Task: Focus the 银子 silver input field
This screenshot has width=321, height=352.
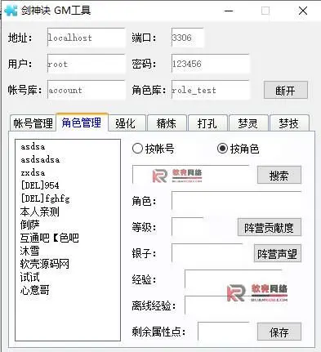Action: click(x=207, y=253)
